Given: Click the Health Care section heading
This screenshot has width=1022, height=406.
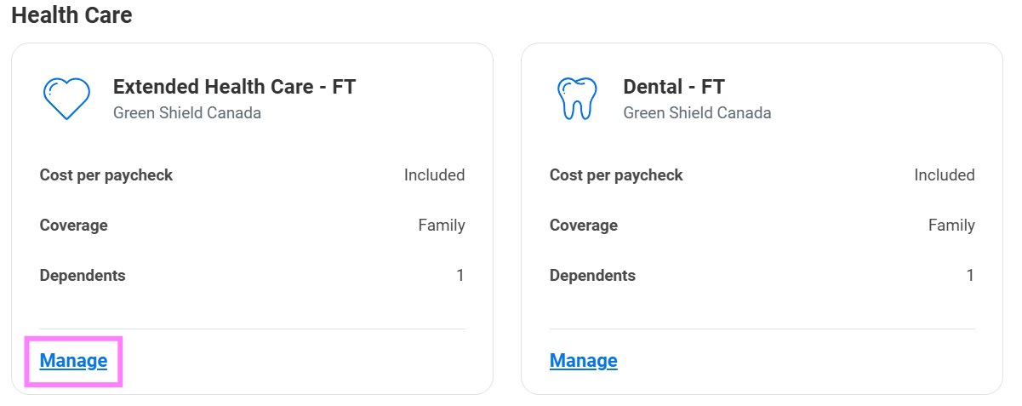Looking at the screenshot, I should 71,15.
